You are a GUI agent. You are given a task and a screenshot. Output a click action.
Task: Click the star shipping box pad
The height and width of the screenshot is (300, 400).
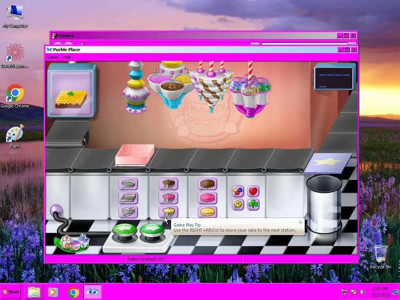pos(328,162)
